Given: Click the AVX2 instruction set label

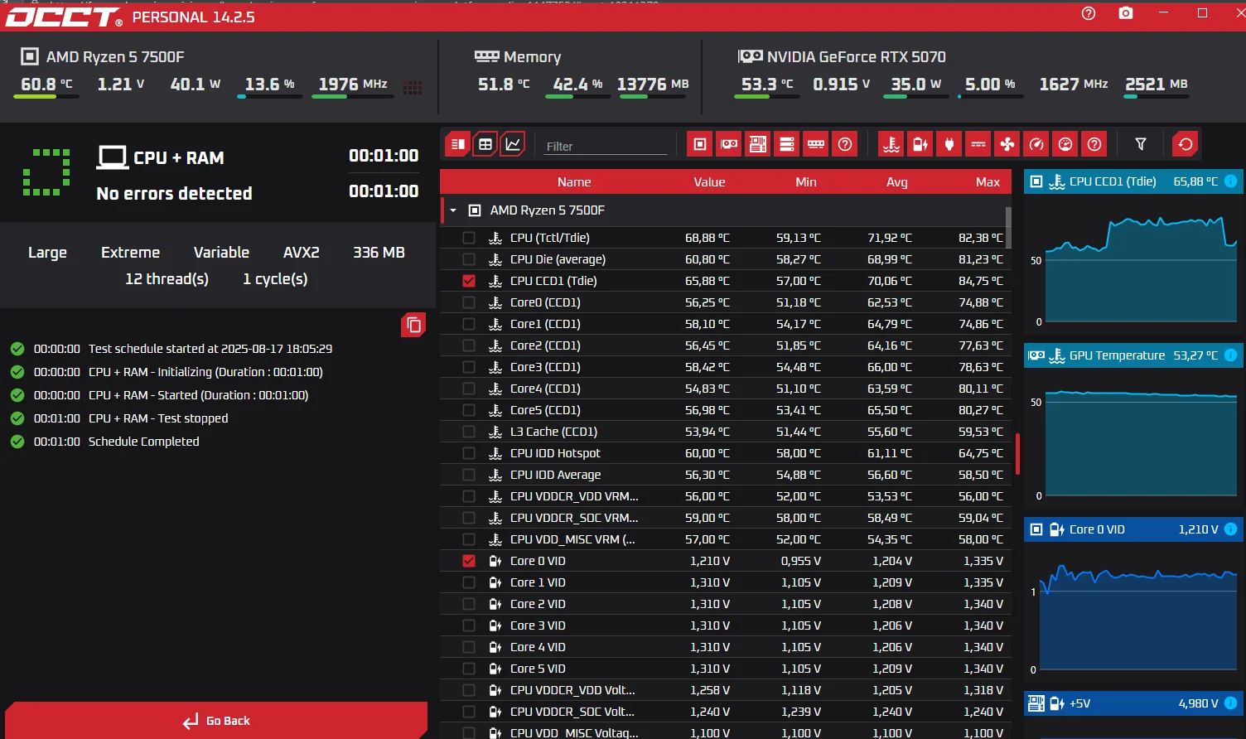Looking at the screenshot, I should tap(302, 253).
